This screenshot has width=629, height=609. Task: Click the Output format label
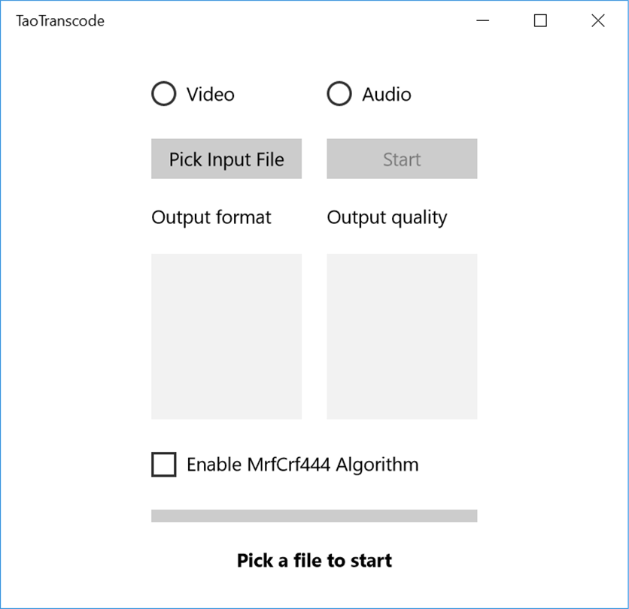pyautogui.click(x=211, y=218)
